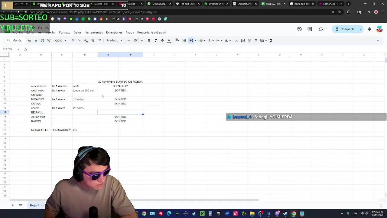387x218 pixels.
Task: Show all sheets list
Action: 21,205
